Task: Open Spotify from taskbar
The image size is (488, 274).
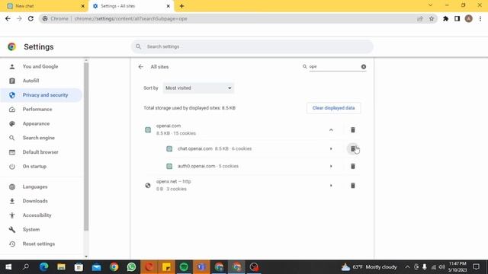Action: point(184,267)
